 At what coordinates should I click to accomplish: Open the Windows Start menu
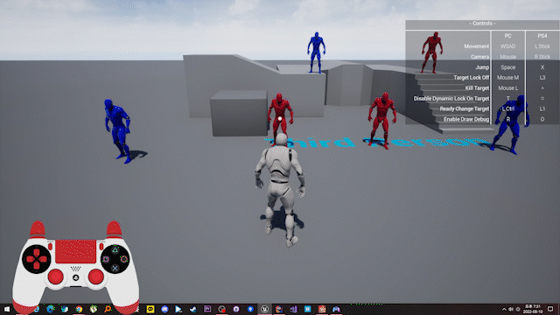pos(7,309)
